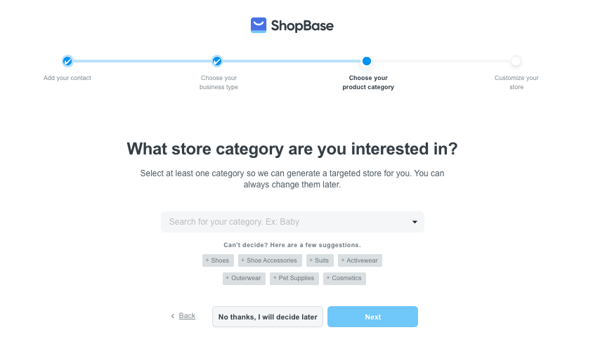Click the Next button
This screenshot has width=593, height=363.
tap(372, 317)
